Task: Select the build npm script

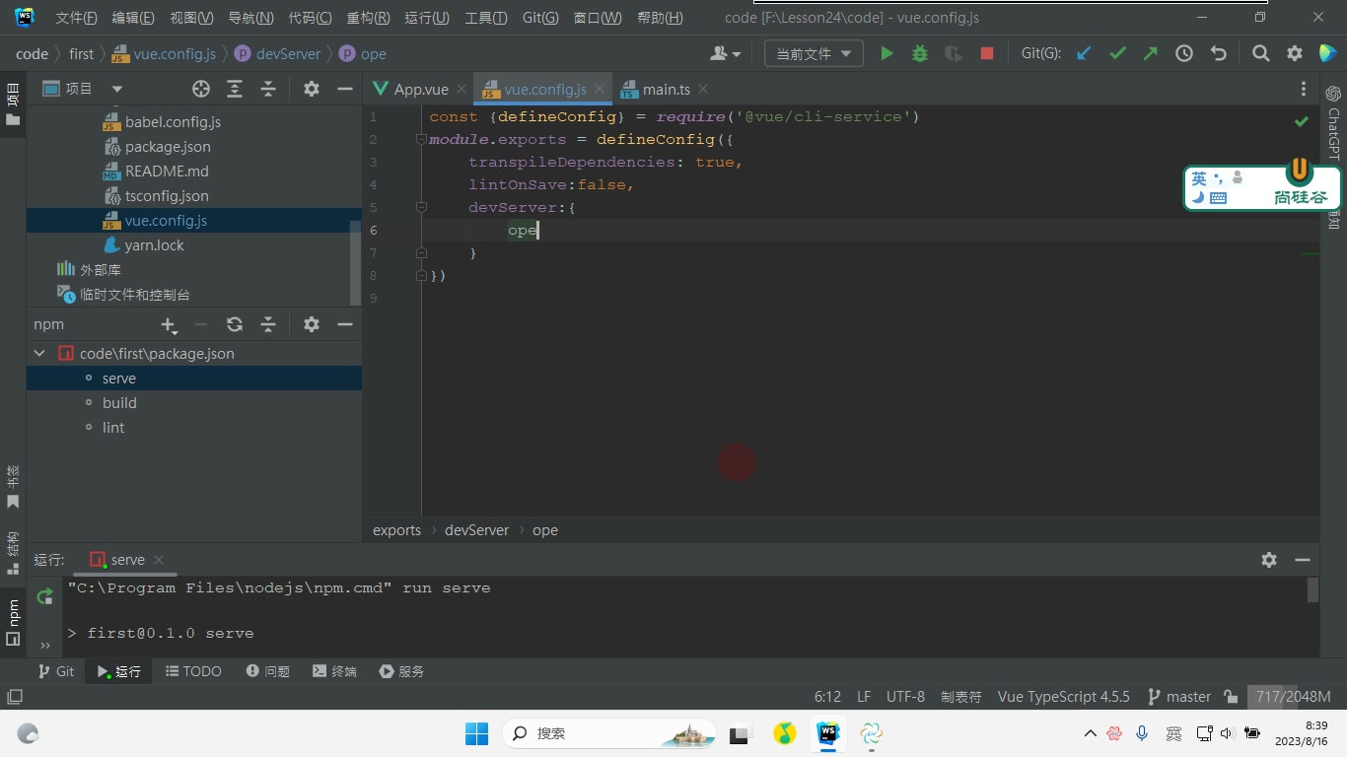Action: (x=119, y=403)
